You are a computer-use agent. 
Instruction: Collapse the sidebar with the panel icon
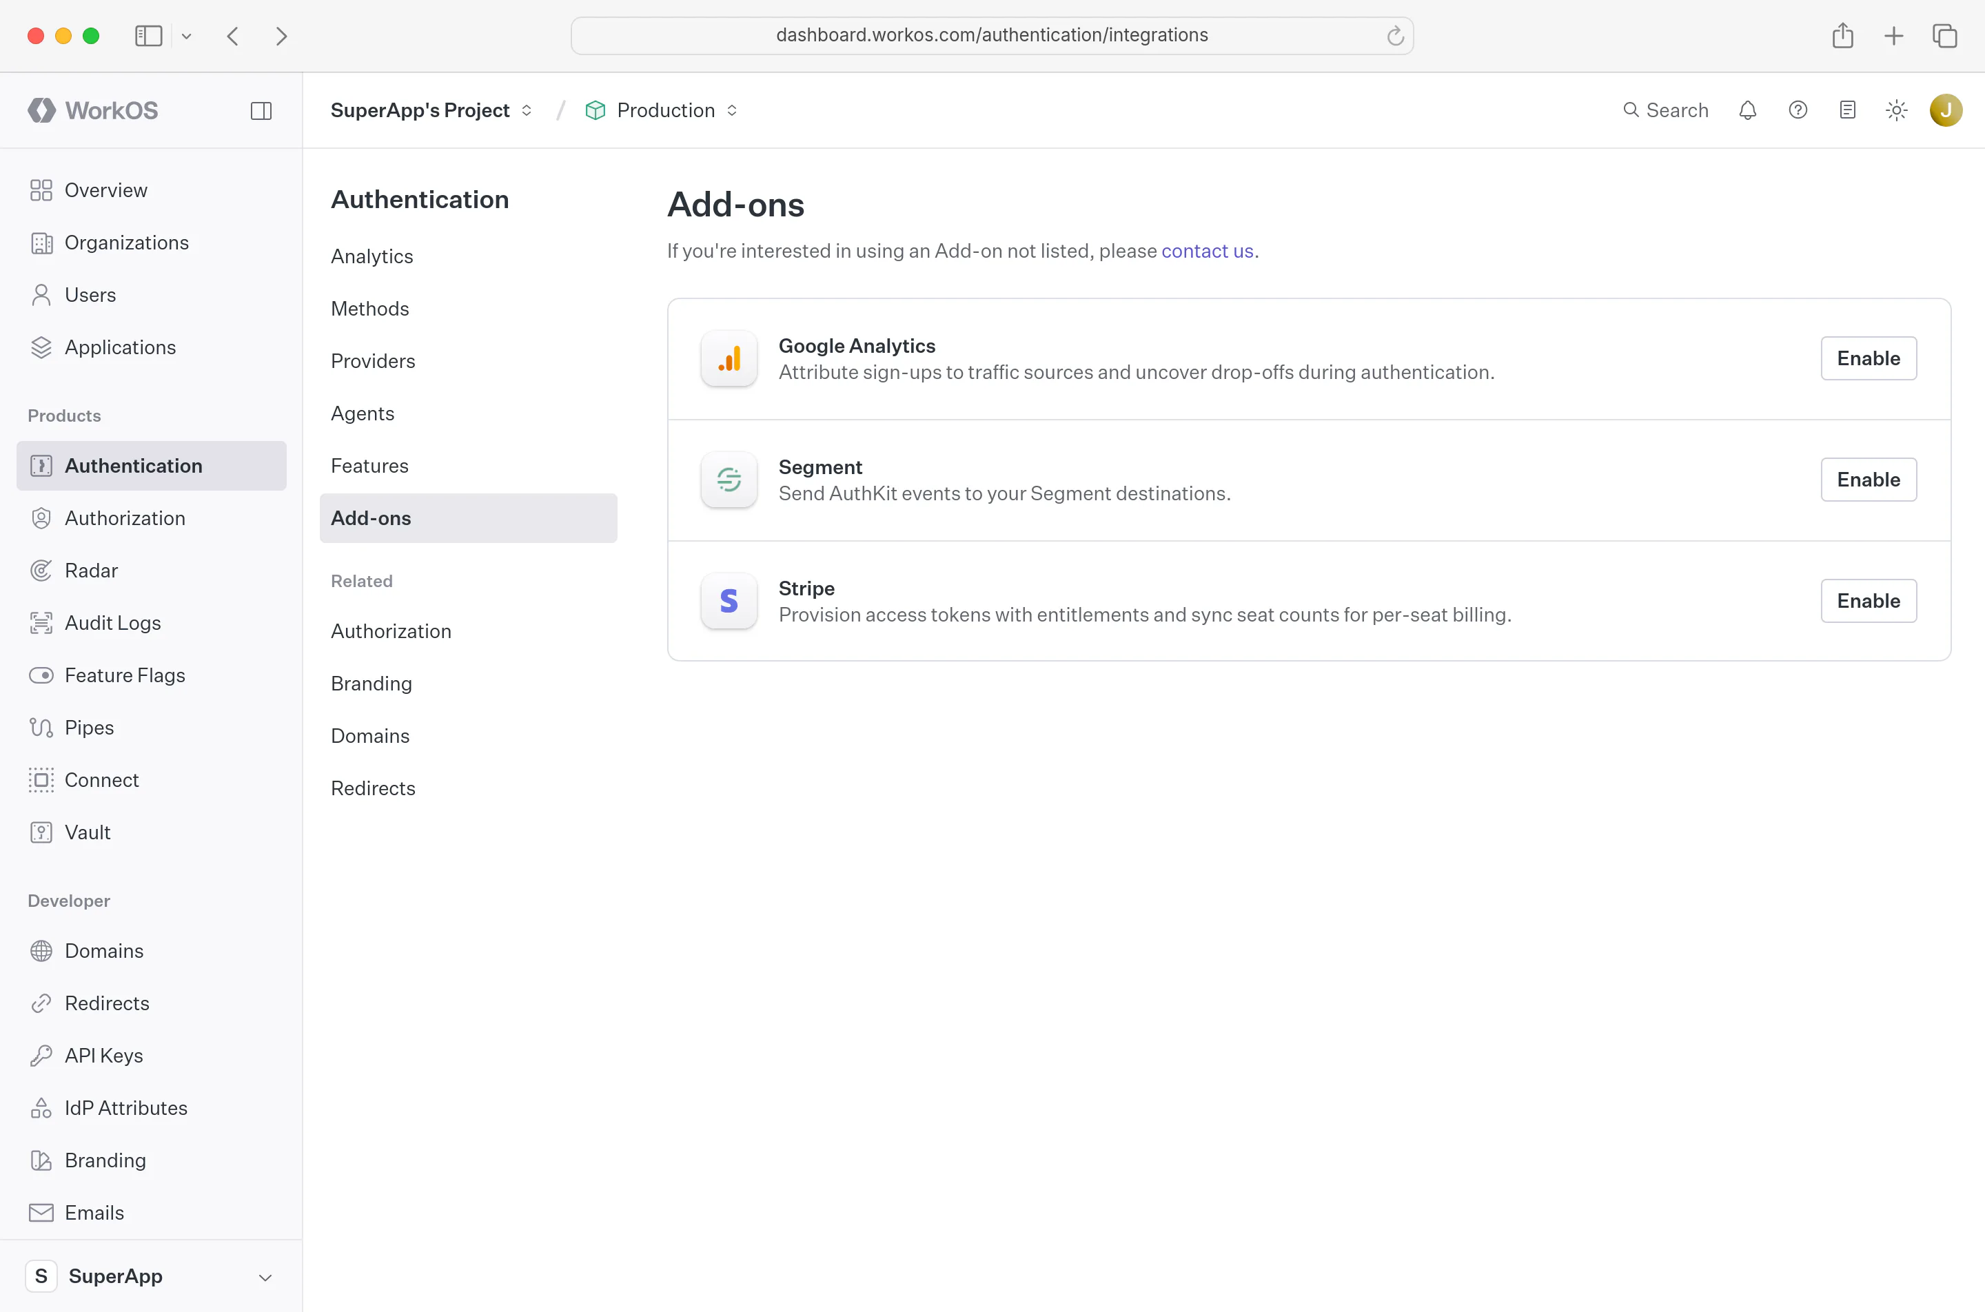(261, 110)
